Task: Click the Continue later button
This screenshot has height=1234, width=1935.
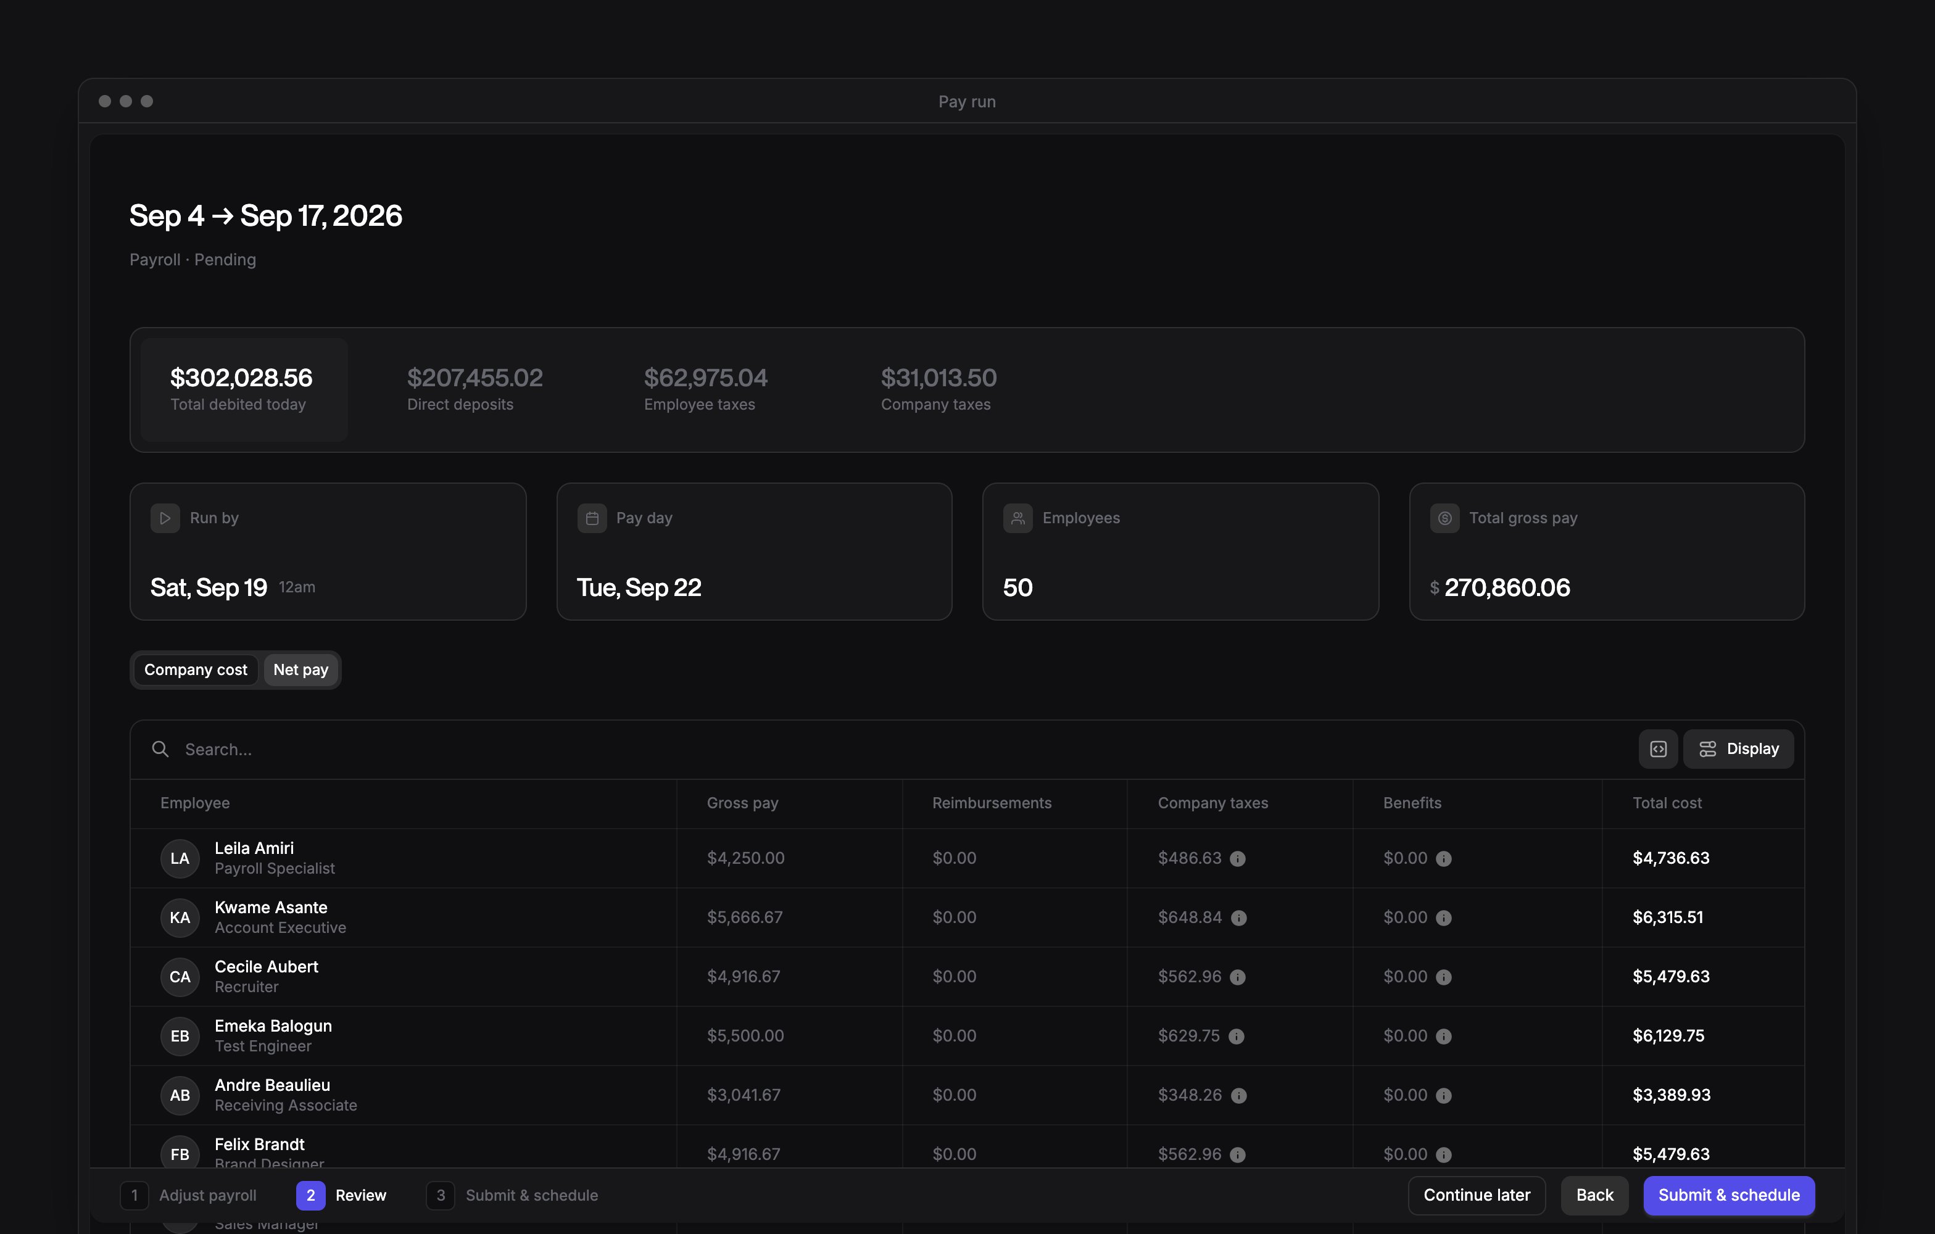Action: [x=1476, y=1196]
